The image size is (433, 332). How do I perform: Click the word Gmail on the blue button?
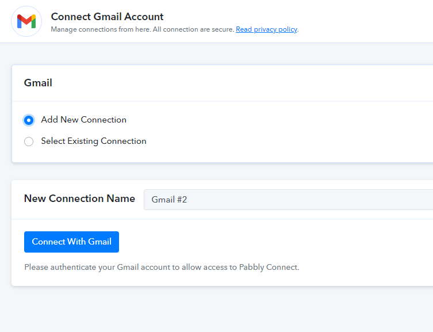coord(99,242)
